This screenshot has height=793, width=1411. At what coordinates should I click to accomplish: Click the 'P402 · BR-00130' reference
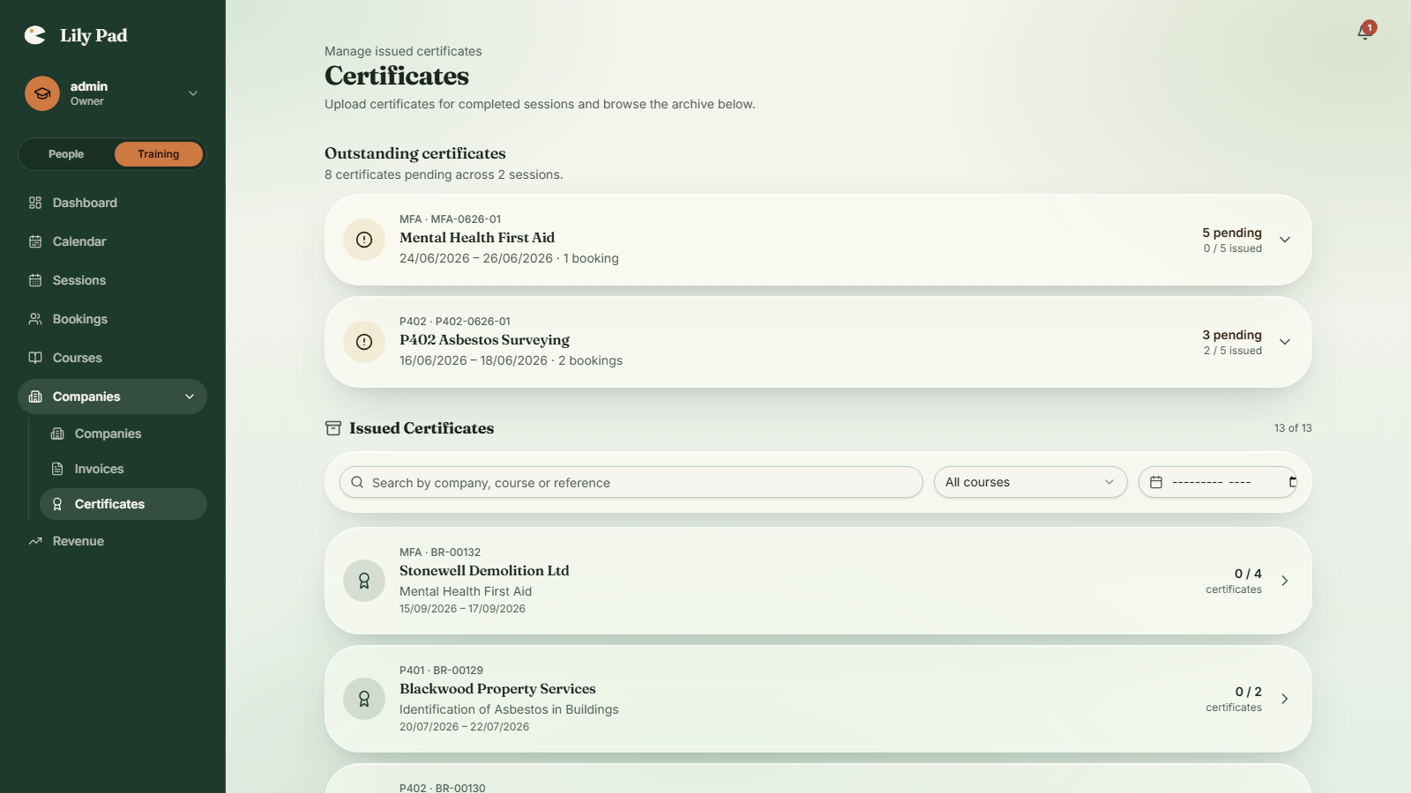443,788
